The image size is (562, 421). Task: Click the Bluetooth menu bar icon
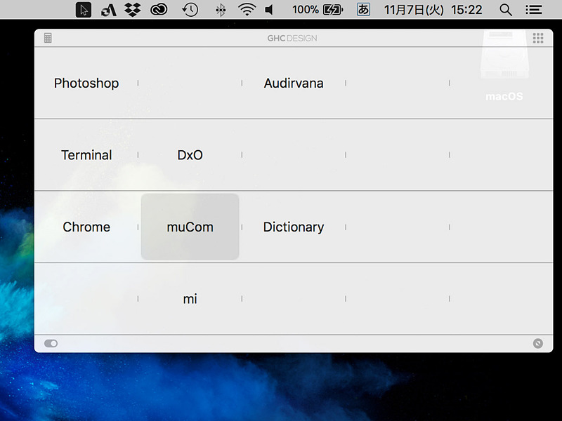tap(221, 10)
